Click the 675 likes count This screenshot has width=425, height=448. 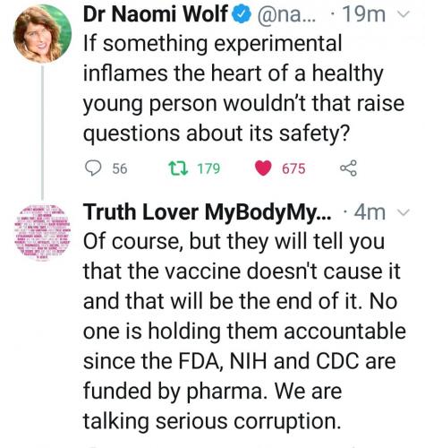(293, 168)
